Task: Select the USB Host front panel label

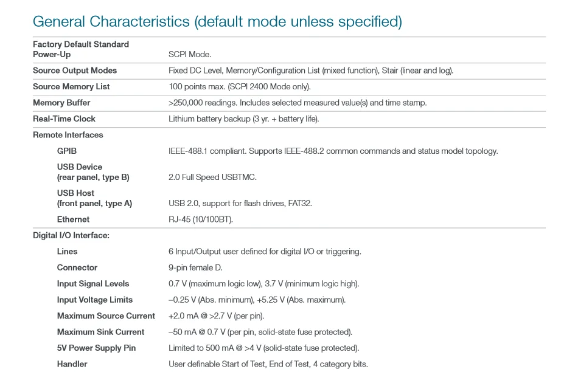Action: click(x=94, y=198)
